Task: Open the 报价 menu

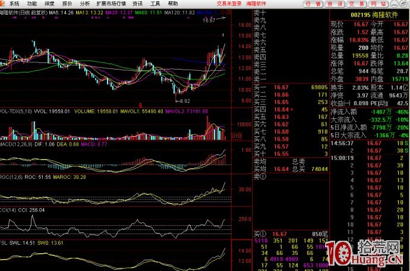Action: 67,4
